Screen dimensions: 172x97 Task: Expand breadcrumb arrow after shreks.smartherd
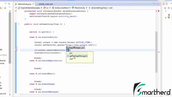tap(70, 8)
